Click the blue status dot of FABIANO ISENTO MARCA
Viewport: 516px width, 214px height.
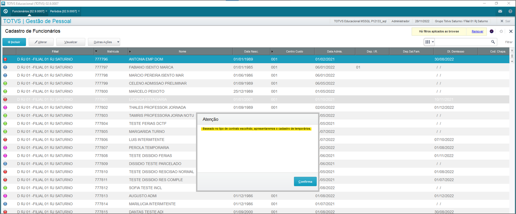pos(5,67)
